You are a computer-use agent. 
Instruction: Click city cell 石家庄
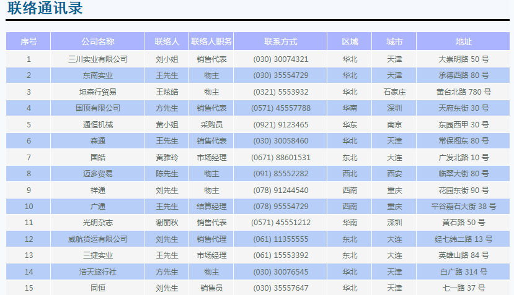pos(394,92)
